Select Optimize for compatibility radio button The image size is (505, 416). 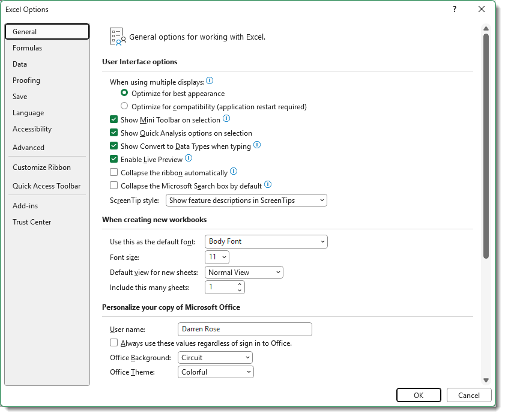(x=124, y=106)
